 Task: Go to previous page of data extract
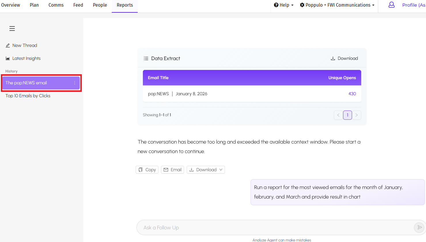338,115
